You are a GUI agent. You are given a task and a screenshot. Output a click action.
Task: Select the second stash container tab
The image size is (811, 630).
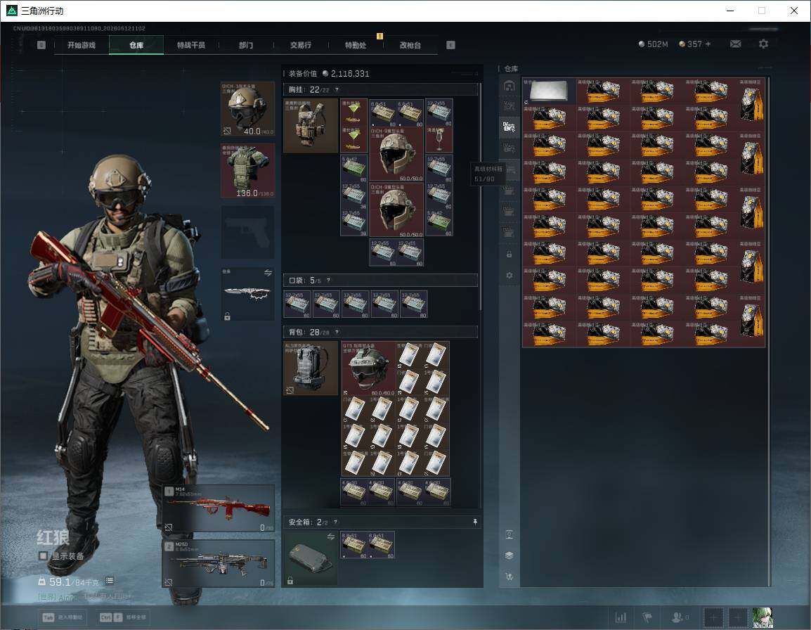(x=510, y=105)
